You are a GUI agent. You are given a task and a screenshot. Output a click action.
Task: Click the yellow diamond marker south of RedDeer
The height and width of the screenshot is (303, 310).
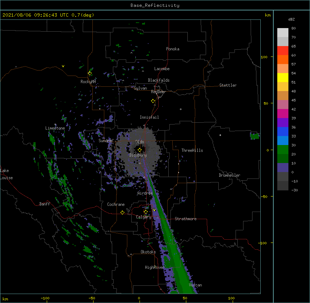[153, 101]
